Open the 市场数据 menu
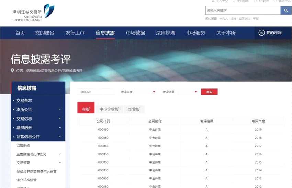This screenshot has width=292, height=188. click(135, 33)
